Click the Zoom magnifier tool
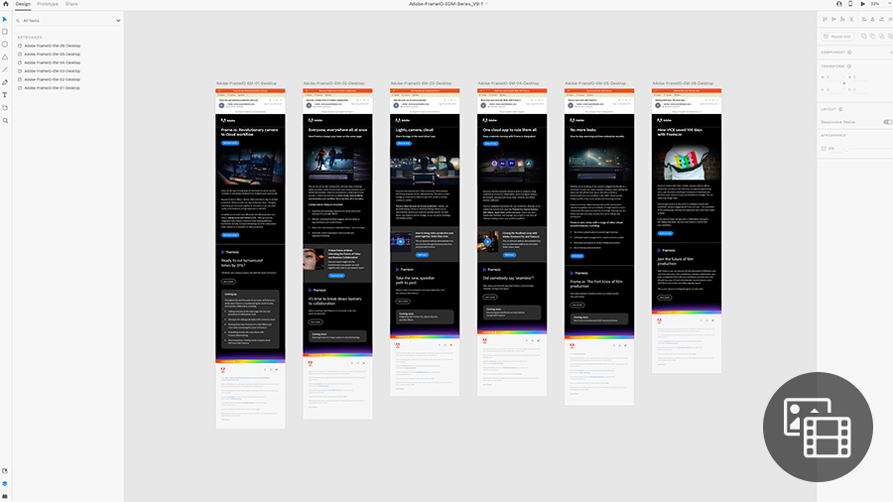Viewport: 893px width, 502px height. click(5, 120)
